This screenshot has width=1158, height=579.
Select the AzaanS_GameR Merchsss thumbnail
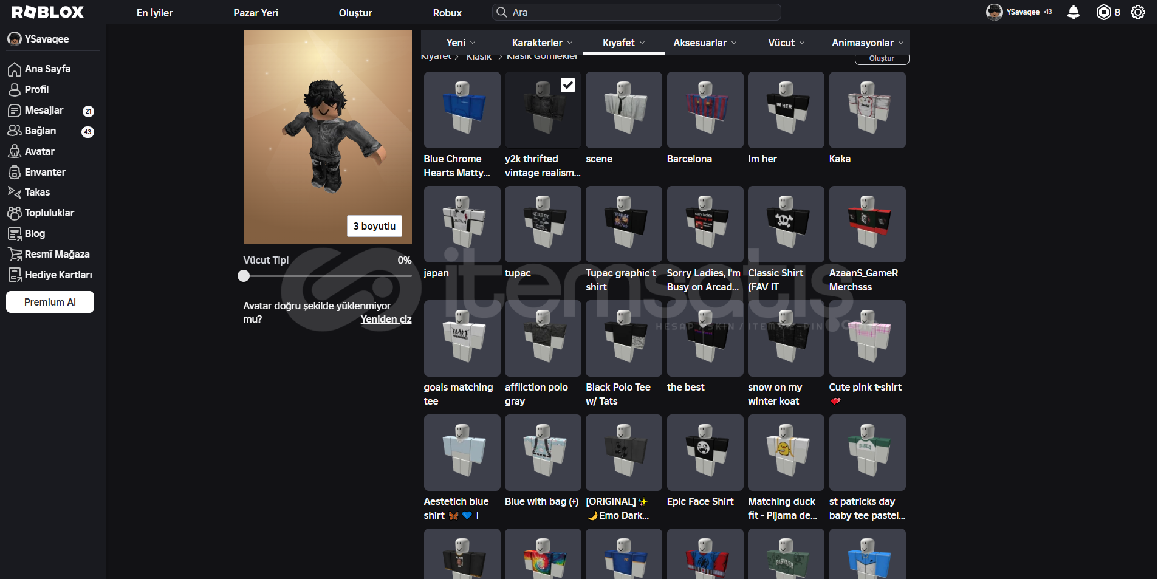[867, 224]
